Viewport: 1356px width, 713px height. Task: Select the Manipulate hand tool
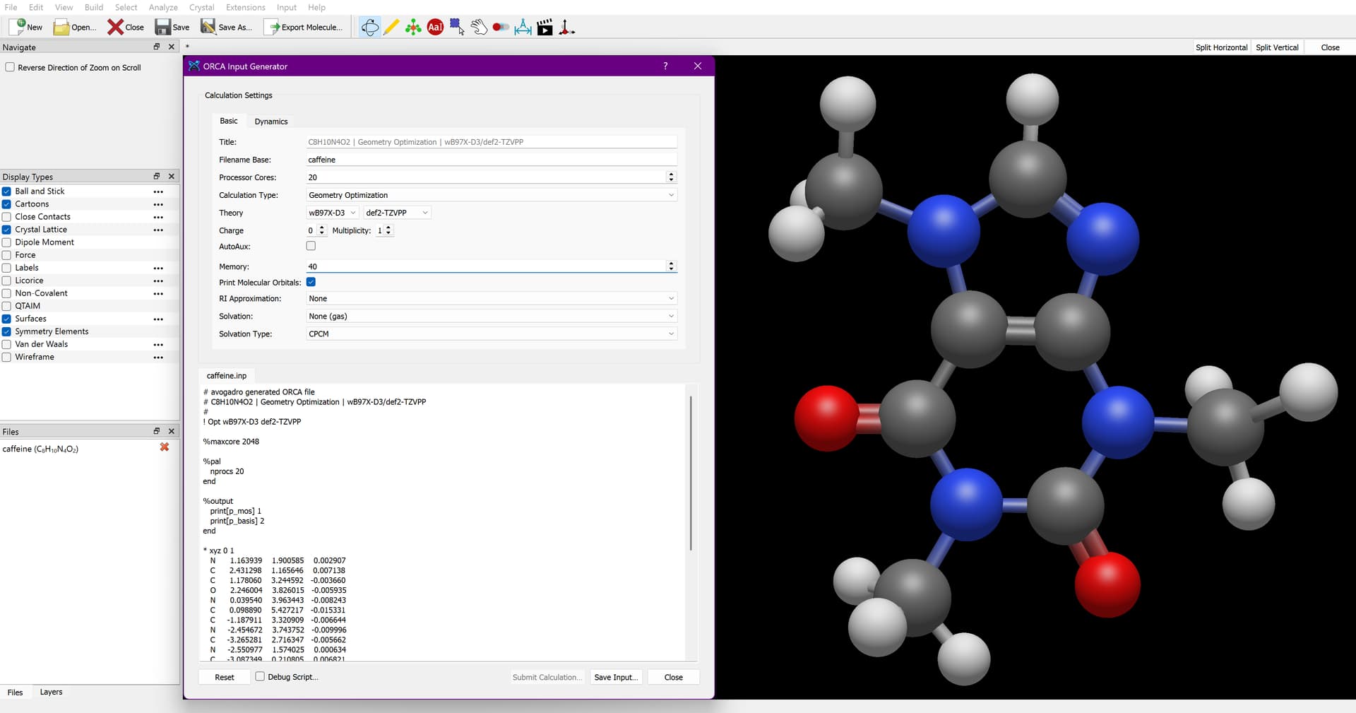point(479,28)
